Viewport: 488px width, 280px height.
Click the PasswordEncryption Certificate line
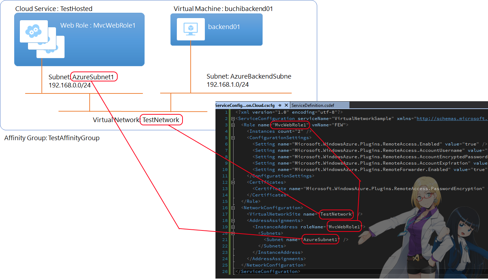[x=368, y=189]
